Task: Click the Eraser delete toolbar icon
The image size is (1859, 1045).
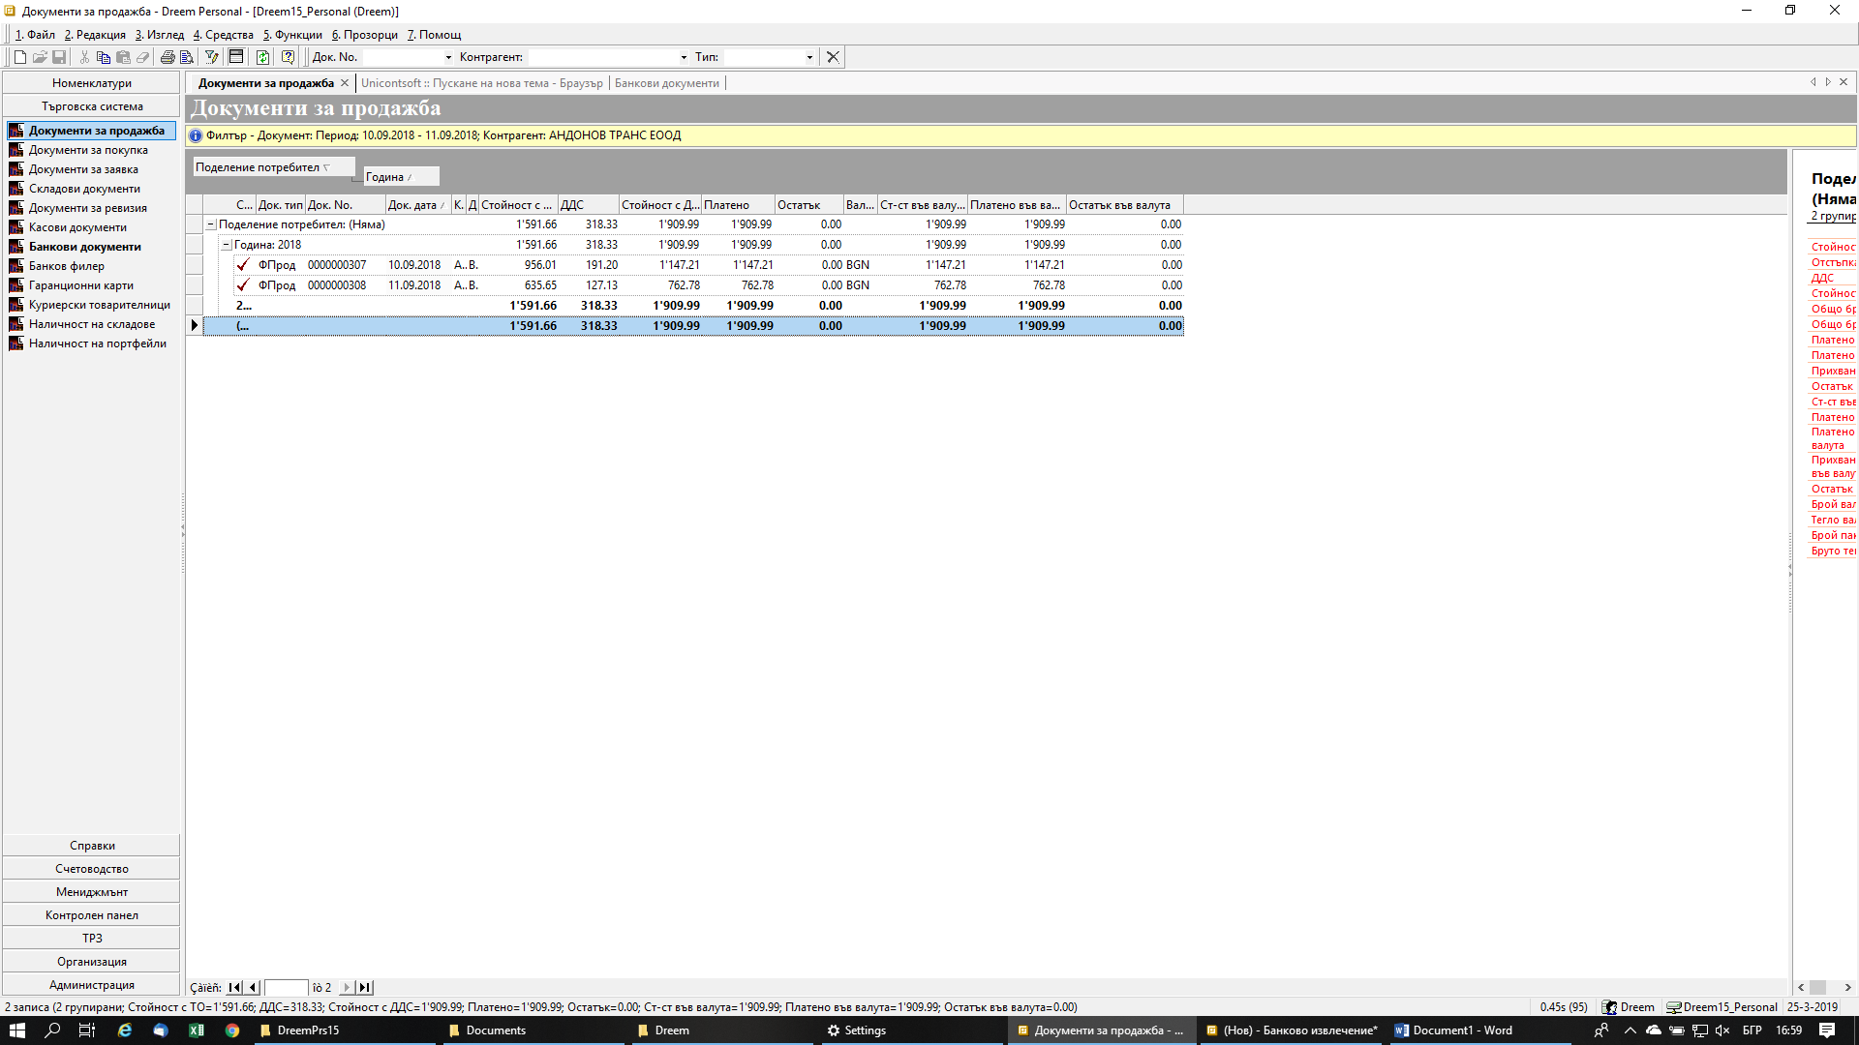Action: pos(143,57)
